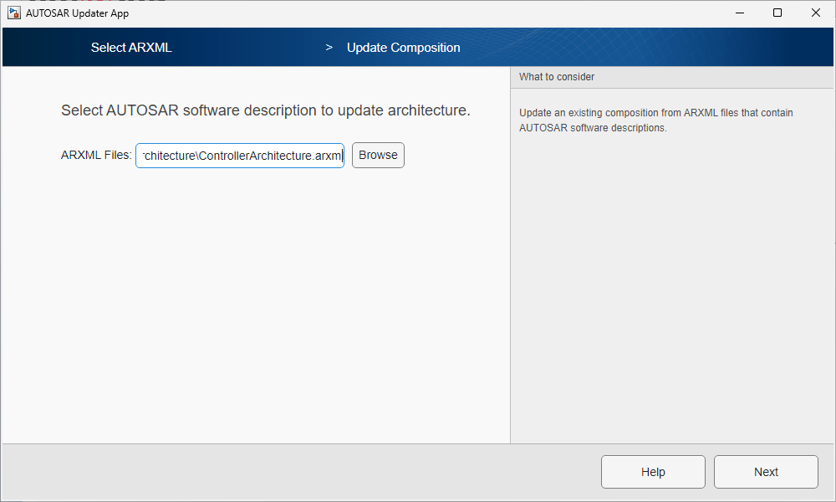
Task: Click the blue step banner right of Update Composition
Action: point(652,48)
